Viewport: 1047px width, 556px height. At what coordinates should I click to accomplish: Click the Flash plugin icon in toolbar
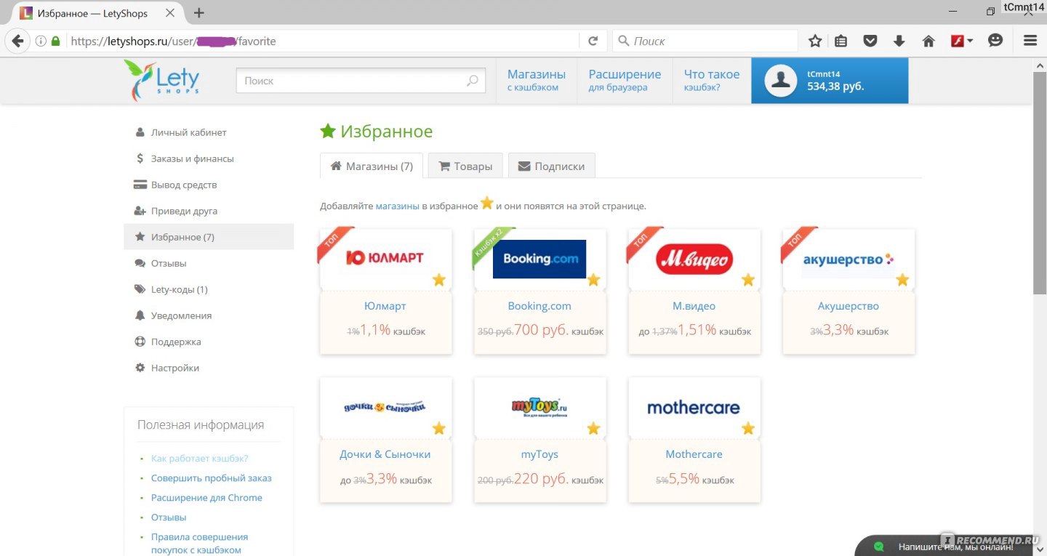coord(958,41)
